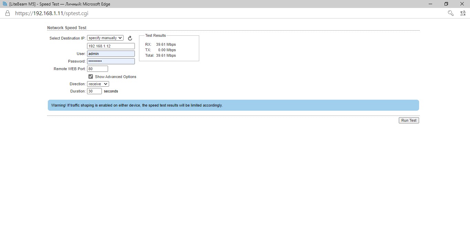Restore down the Edge window
The width and height of the screenshot is (470, 252).
click(446, 4)
